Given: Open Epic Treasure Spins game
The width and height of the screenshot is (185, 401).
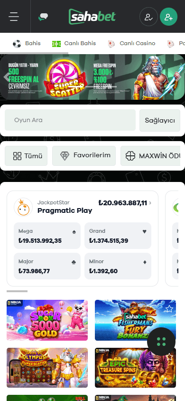Looking at the screenshot, I should 136,368.
